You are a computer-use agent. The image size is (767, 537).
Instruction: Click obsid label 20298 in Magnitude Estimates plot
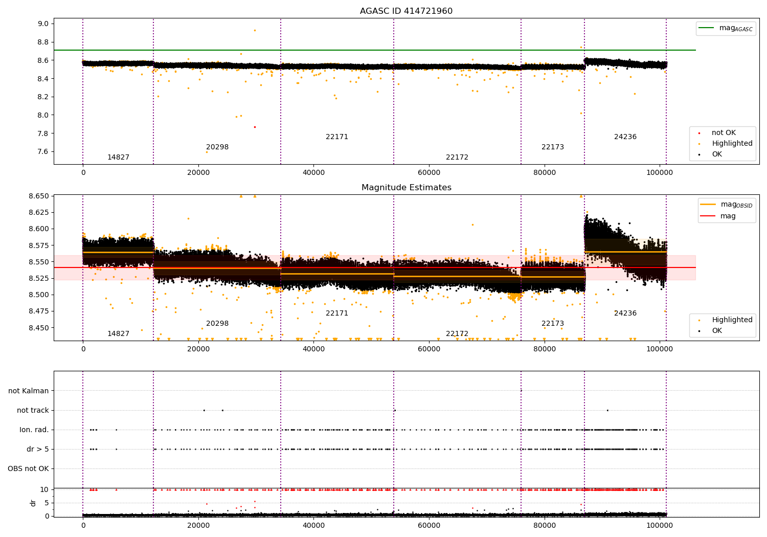217,324
